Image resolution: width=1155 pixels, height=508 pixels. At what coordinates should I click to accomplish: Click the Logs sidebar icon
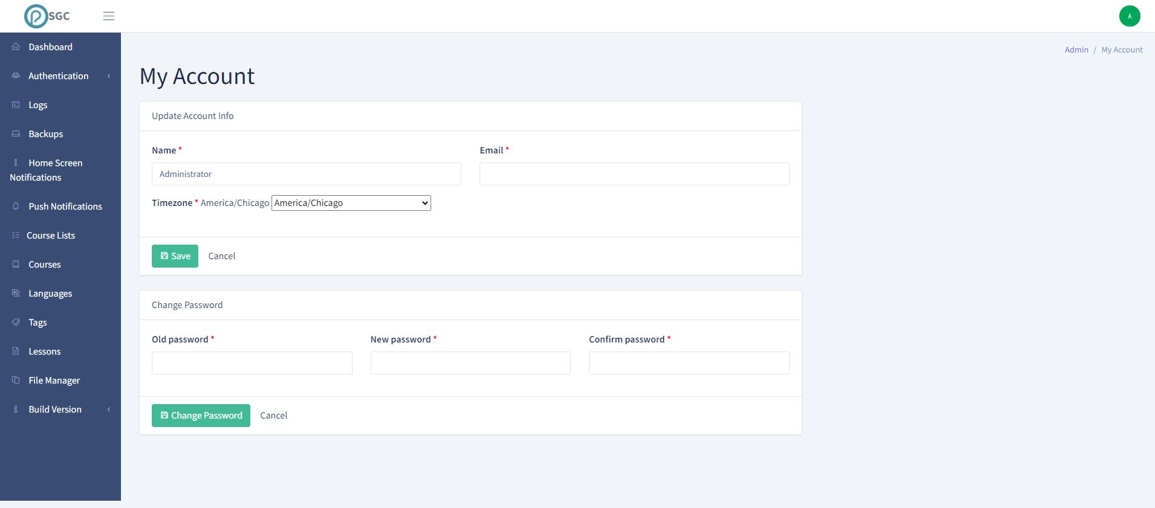click(x=16, y=105)
